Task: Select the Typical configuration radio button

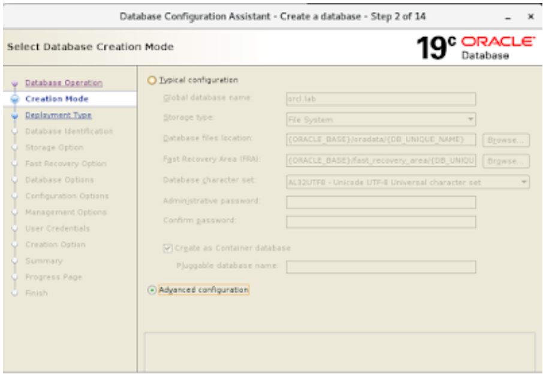Action: [x=152, y=80]
